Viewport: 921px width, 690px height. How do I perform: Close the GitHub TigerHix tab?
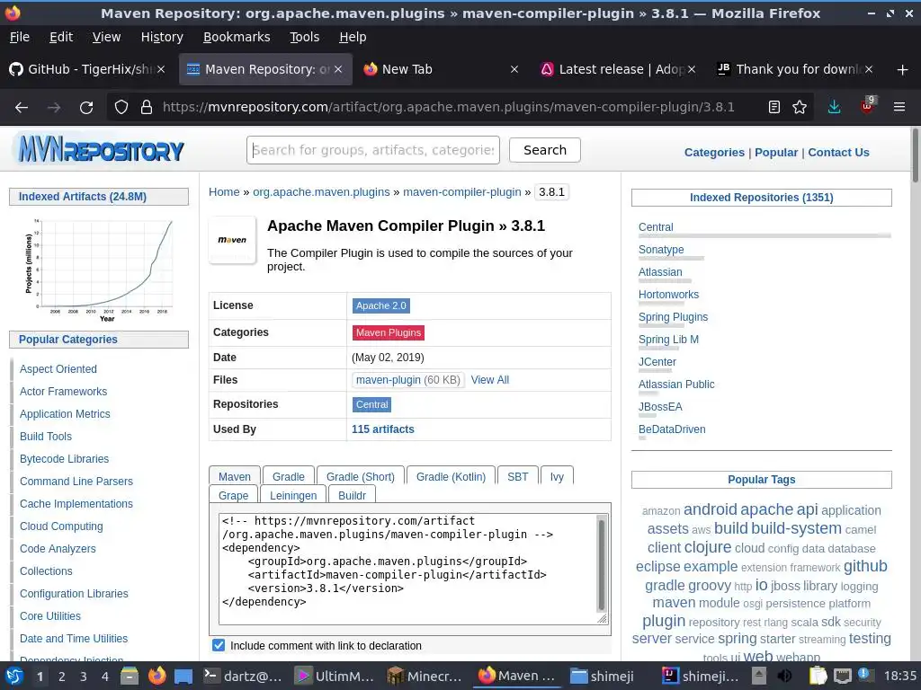(x=161, y=69)
